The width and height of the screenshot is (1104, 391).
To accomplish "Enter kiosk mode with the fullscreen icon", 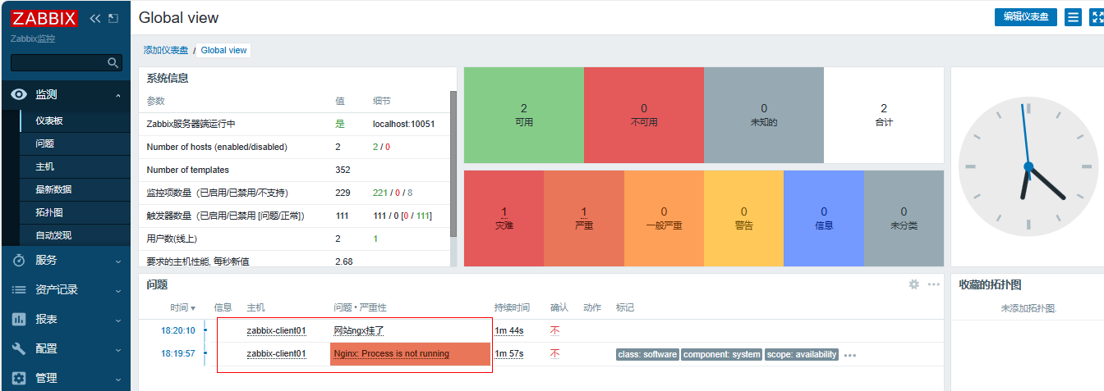I will [x=1097, y=17].
